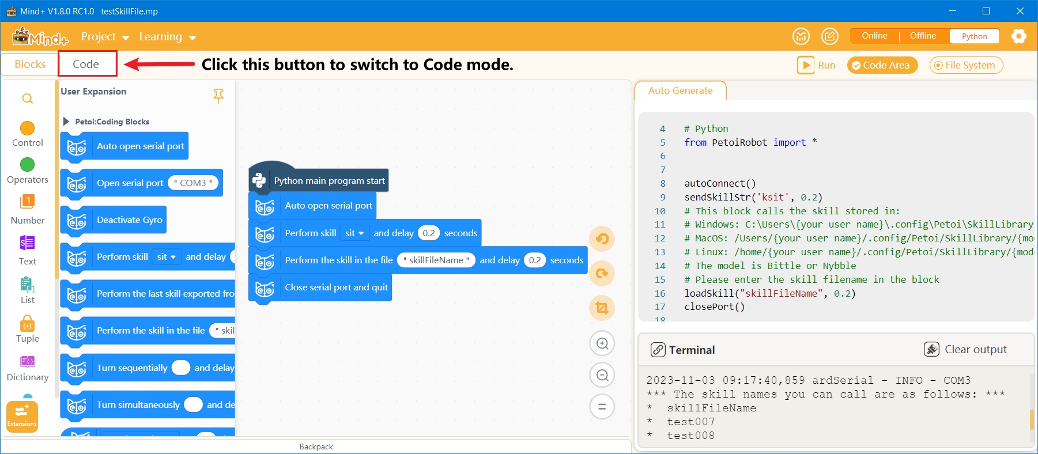This screenshot has width=1038, height=454.
Task: Collapse the Petoi:Coding Blocks section
Action: (66, 122)
